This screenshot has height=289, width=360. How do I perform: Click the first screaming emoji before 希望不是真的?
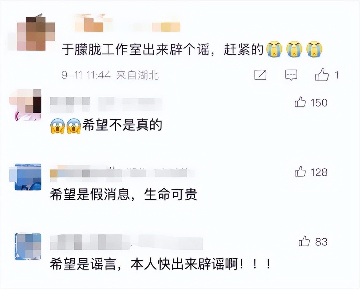(x=57, y=126)
